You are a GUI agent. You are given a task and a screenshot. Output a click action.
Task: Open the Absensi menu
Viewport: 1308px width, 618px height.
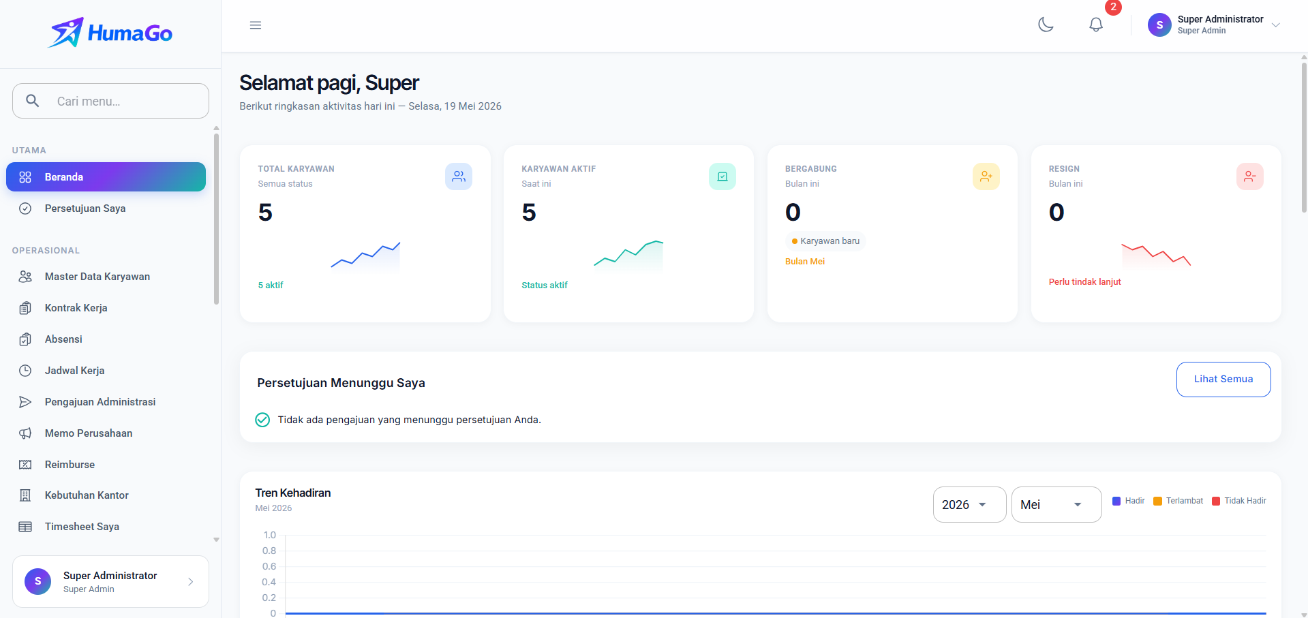coord(106,339)
